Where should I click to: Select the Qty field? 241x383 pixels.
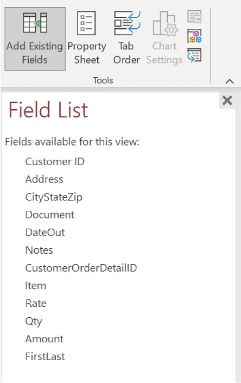(x=34, y=322)
